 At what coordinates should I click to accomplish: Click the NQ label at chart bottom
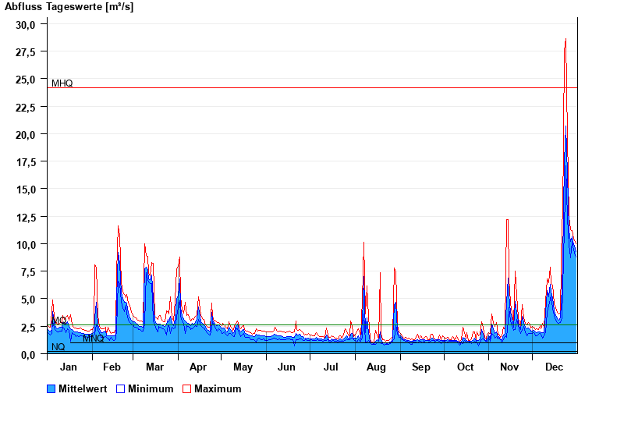(x=58, y=347)
